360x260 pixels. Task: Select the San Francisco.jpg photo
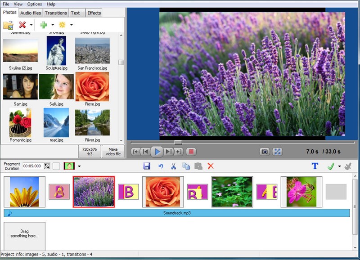tap(92, 51)
